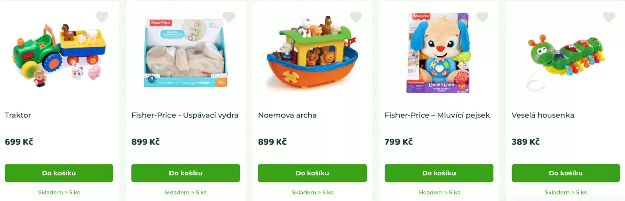Click Do košíku for Mluvící pejsek
This screenshot has width=625, height=201.
[439, 173]
